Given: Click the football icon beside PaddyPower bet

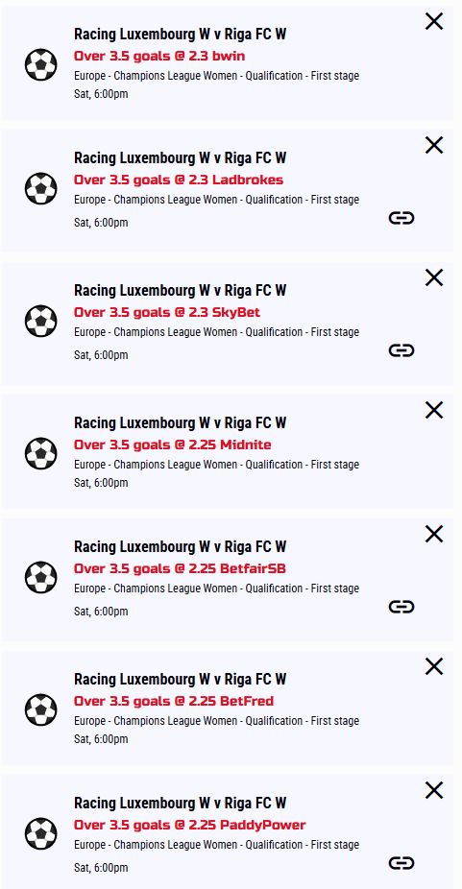Looking at the screenshot, I should pyautogui.click(x=41, y=833).
